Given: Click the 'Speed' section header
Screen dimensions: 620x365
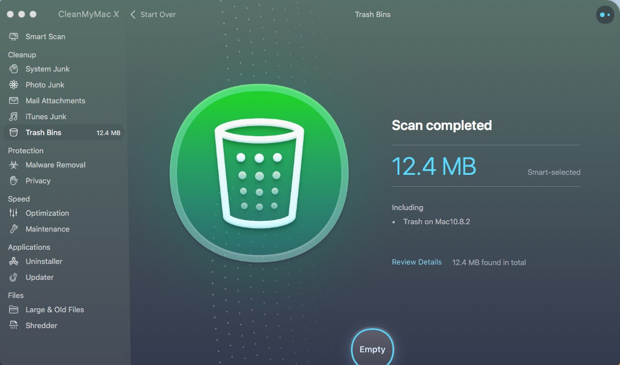Looking at the screenshot, I should pyautogui.click(x=19, y=199).
